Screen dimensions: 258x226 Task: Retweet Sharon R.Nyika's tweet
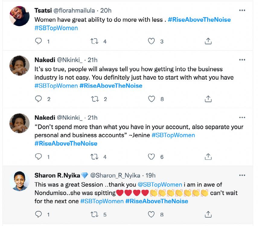(94, 214)
